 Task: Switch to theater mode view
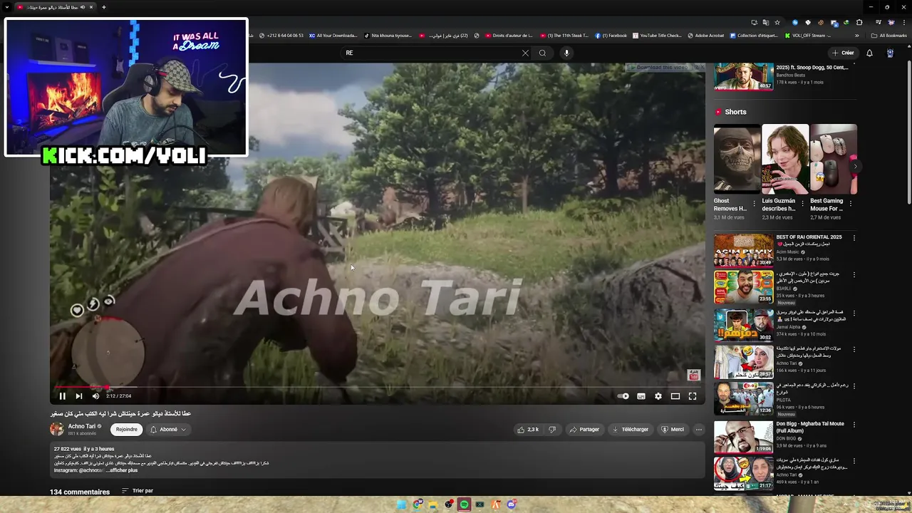point(675,396)
